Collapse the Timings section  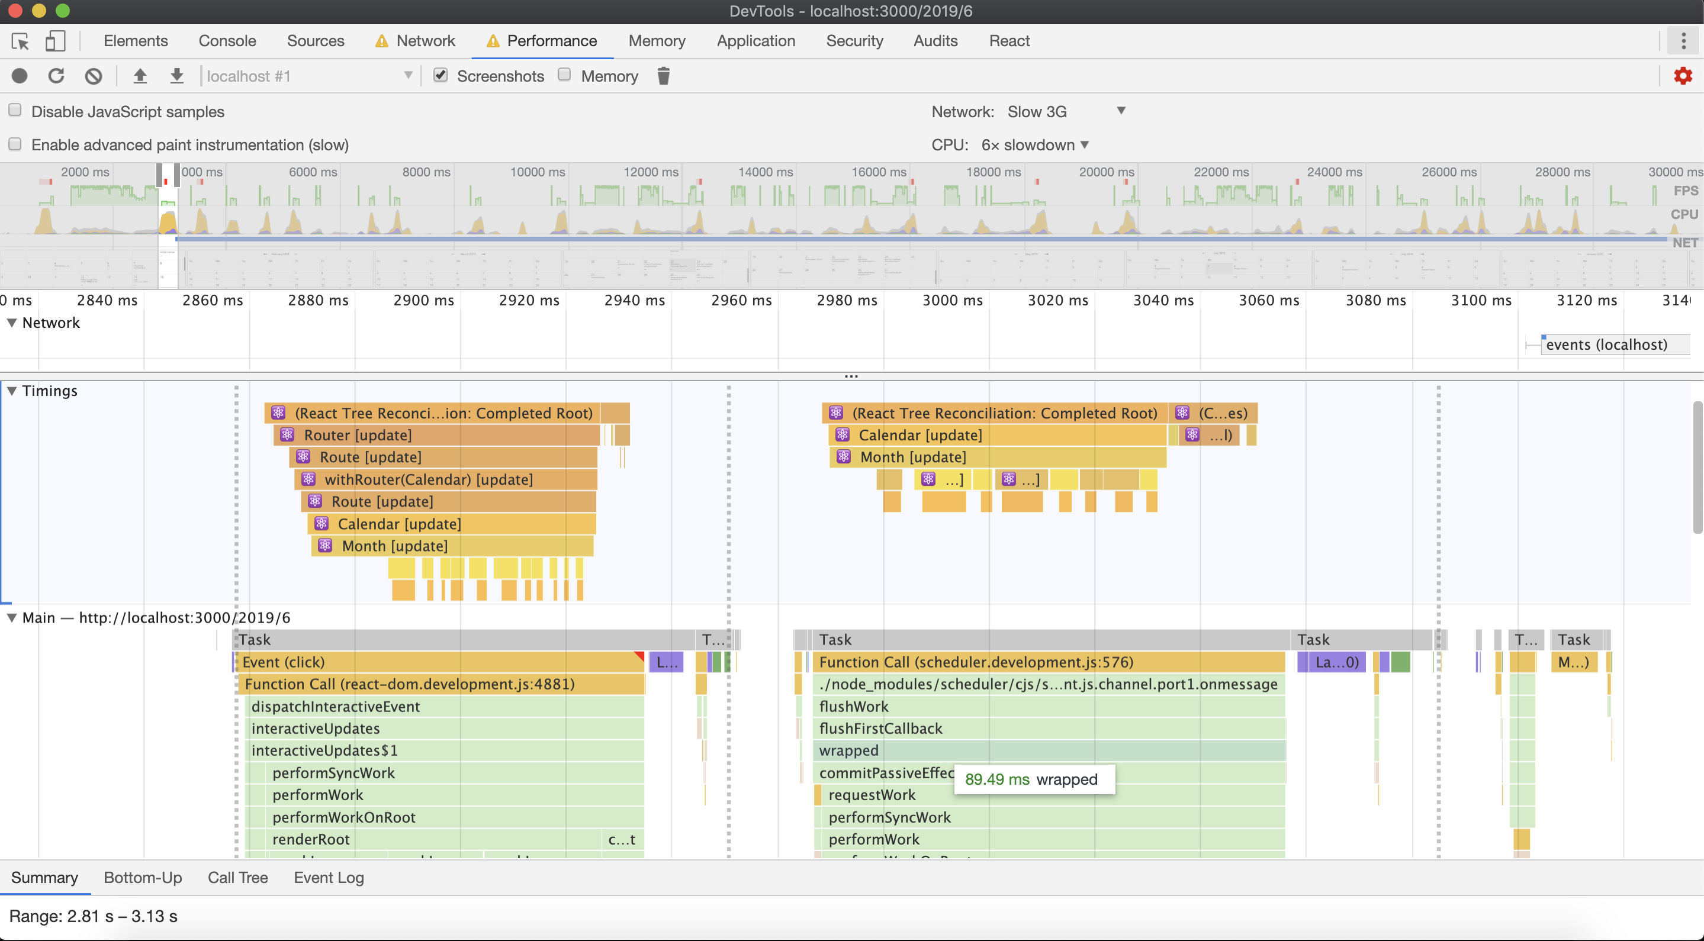(x=12, y=391)
